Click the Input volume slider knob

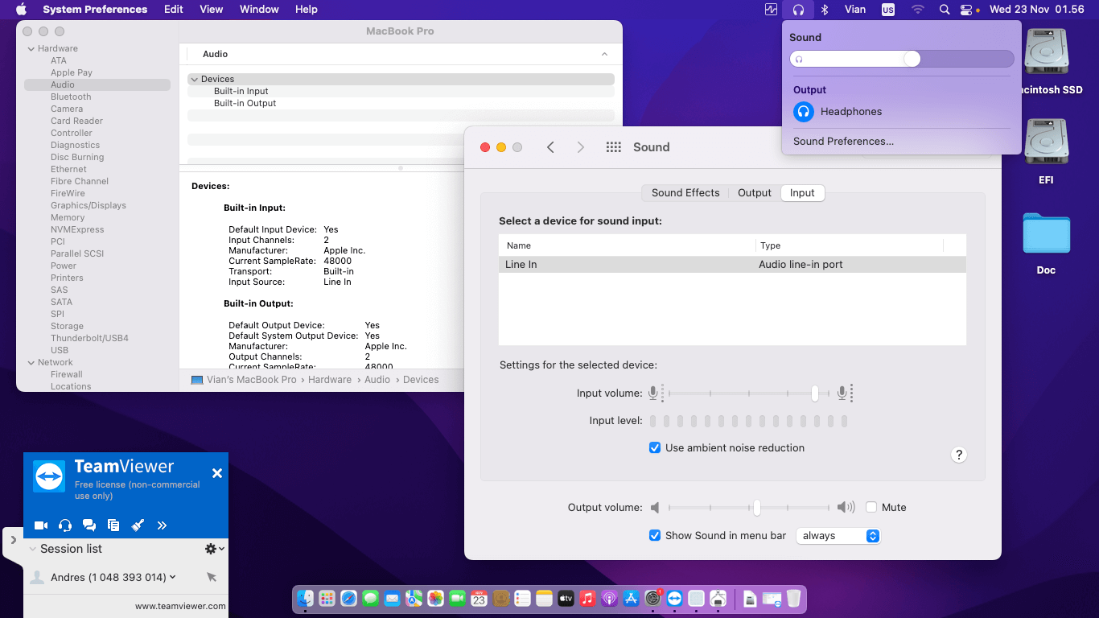(x=815, y=393)
